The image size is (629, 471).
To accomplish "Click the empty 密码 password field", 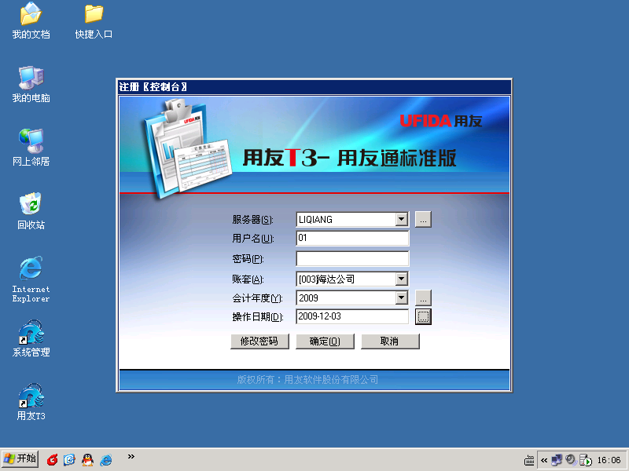I will [x=352, y=259].
